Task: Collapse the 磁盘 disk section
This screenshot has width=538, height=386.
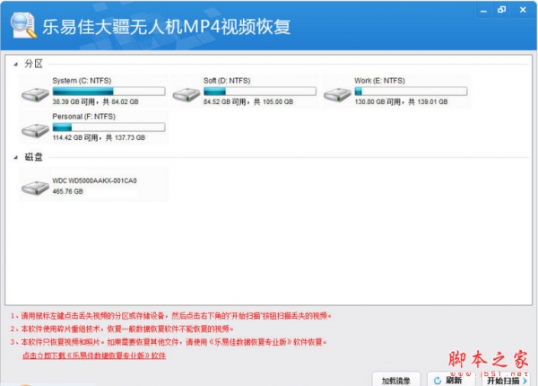Action: [x=15, y=158]
